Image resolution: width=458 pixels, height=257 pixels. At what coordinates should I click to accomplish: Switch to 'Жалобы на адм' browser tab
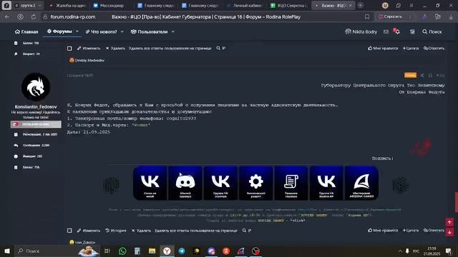point(67,6)
